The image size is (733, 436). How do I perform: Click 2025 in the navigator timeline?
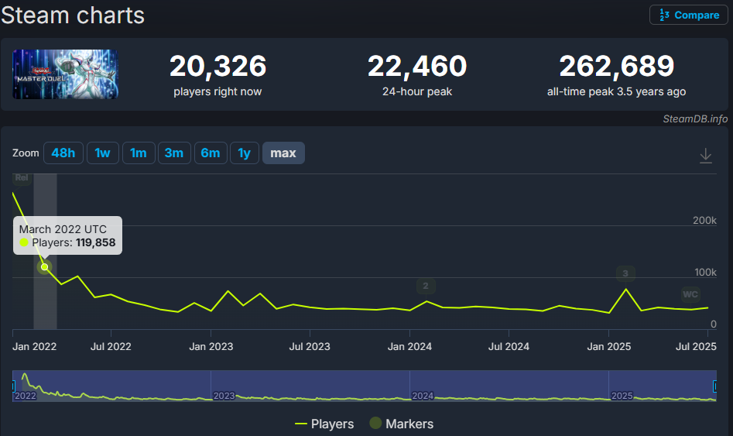click(x=622, y=396)
